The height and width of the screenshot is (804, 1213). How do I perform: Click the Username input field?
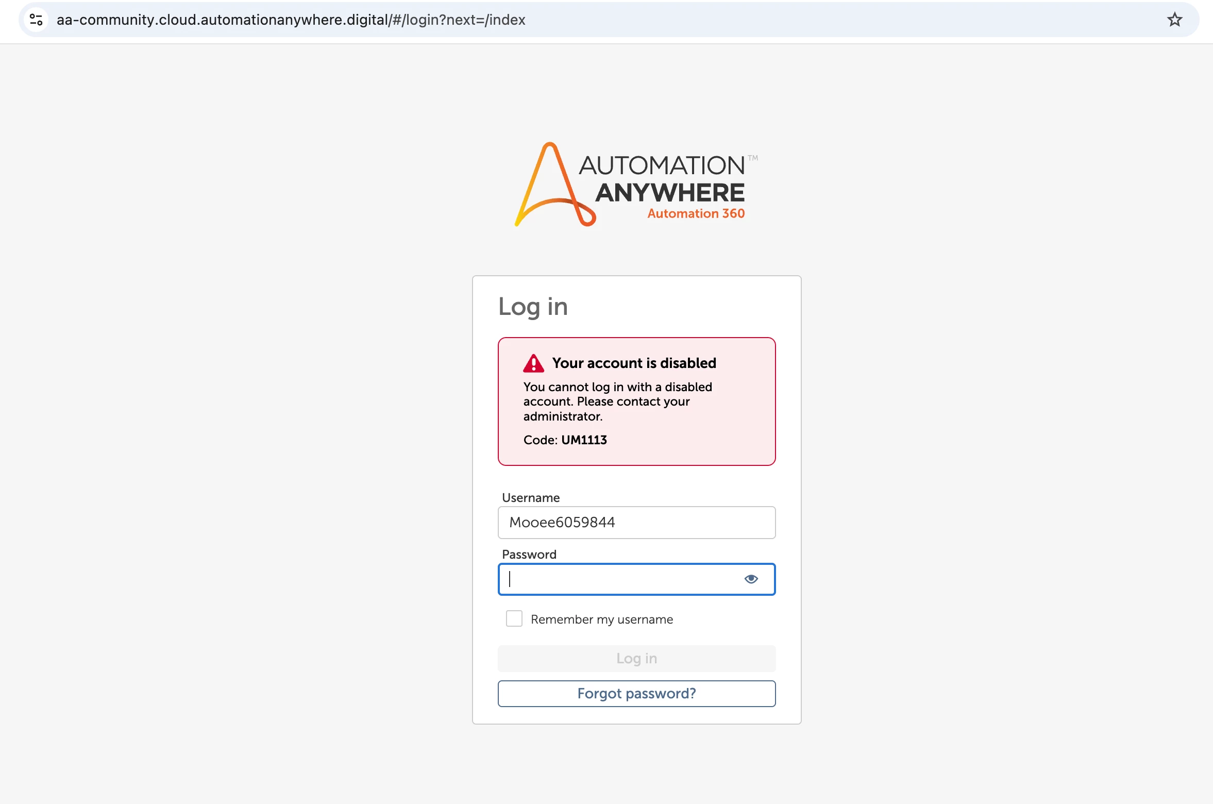[636, 523]
